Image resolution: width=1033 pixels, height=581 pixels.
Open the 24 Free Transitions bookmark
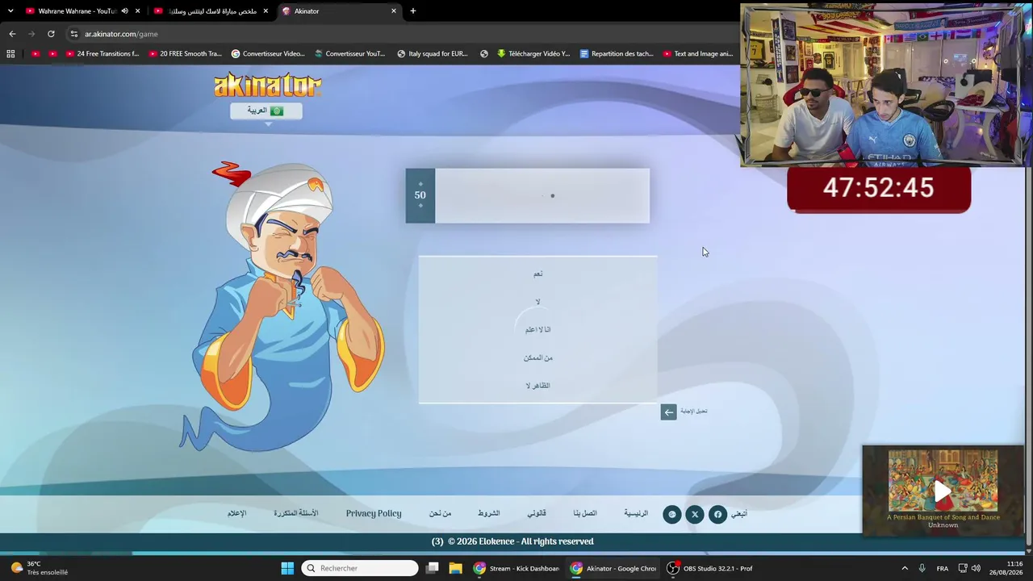click(102, 54)
